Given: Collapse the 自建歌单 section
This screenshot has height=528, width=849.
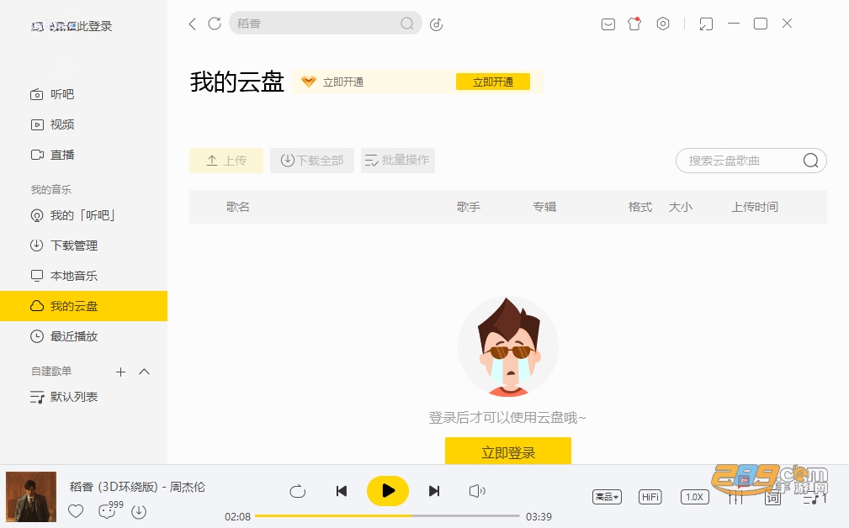Looking at the screenshot, I should pyautogui.click(x=144, y=372).
